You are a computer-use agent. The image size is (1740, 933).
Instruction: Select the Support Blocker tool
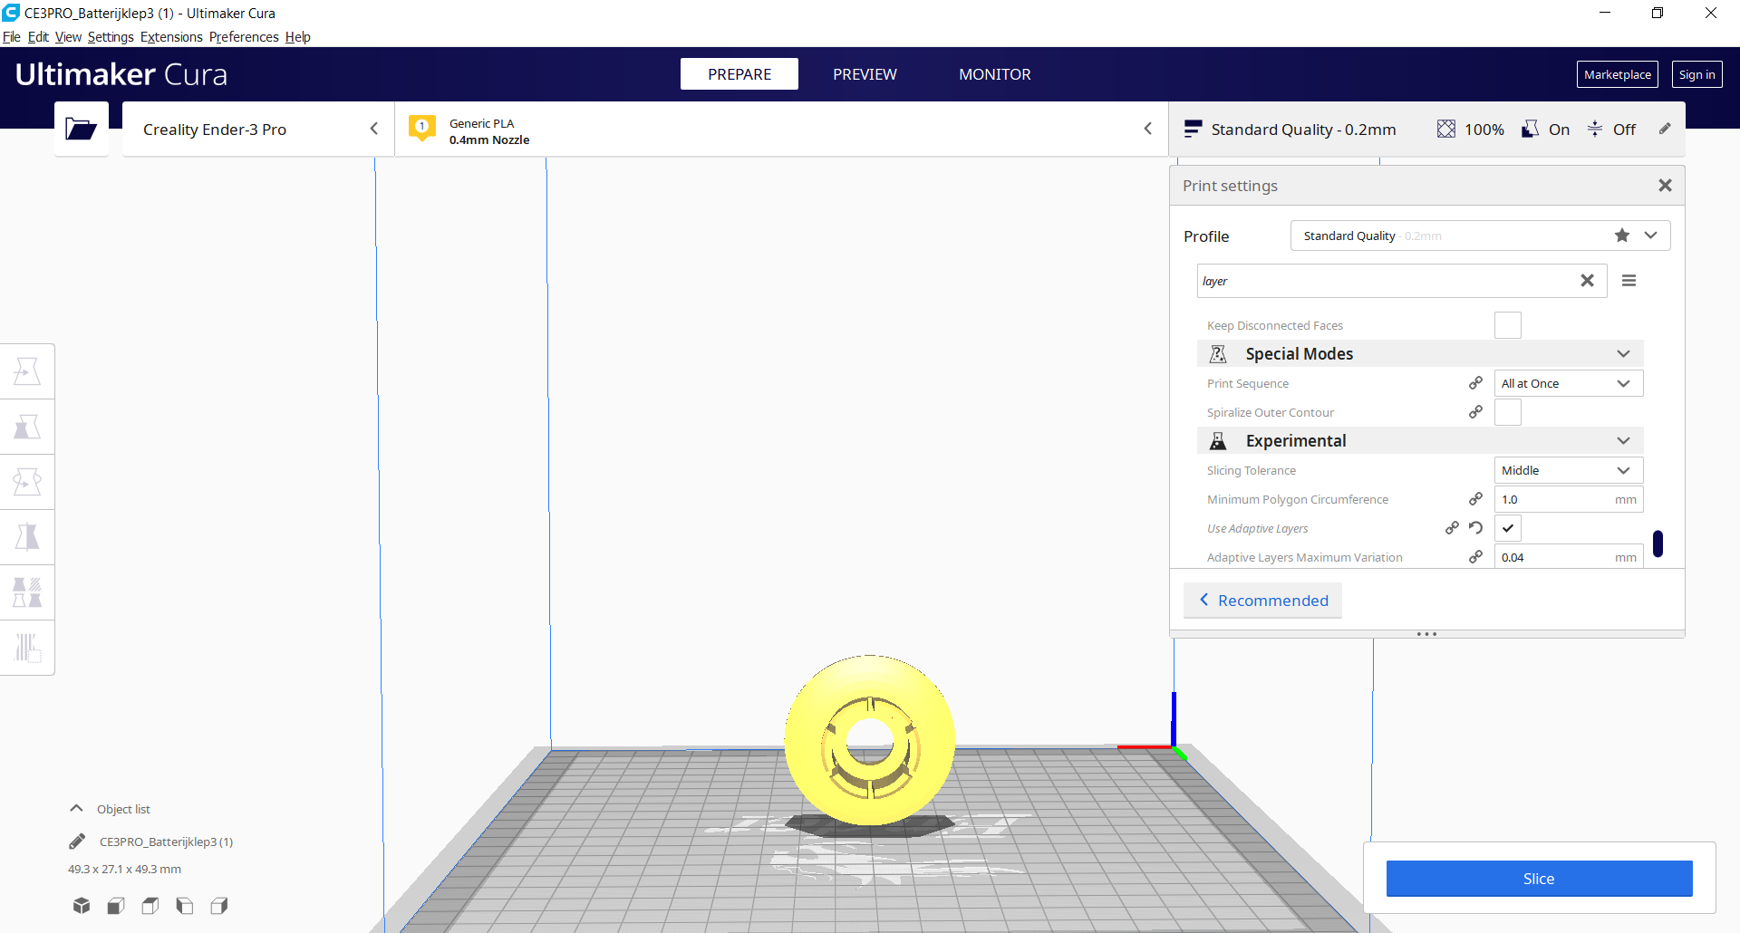coord(27,648)
